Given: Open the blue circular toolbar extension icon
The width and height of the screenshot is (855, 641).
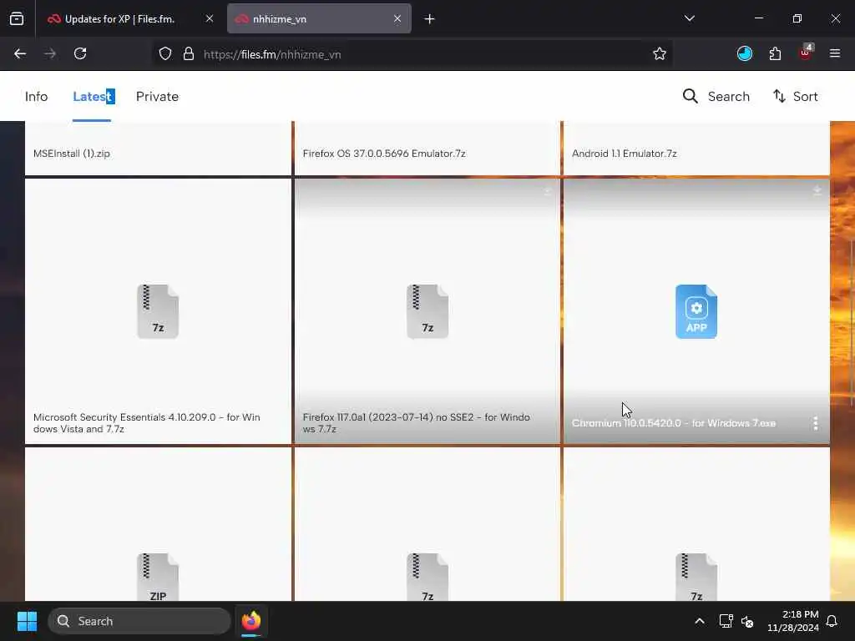Looking at the screenshot, I should (x=744, y=53).
